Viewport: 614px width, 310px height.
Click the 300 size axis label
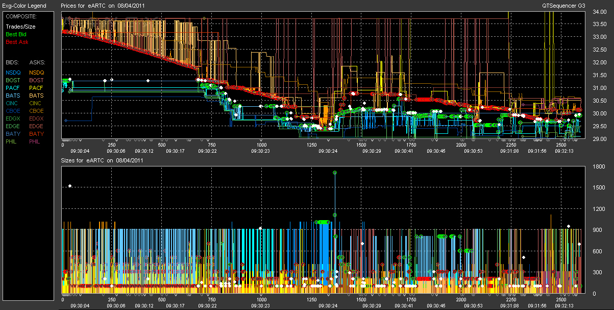[597, 273]
